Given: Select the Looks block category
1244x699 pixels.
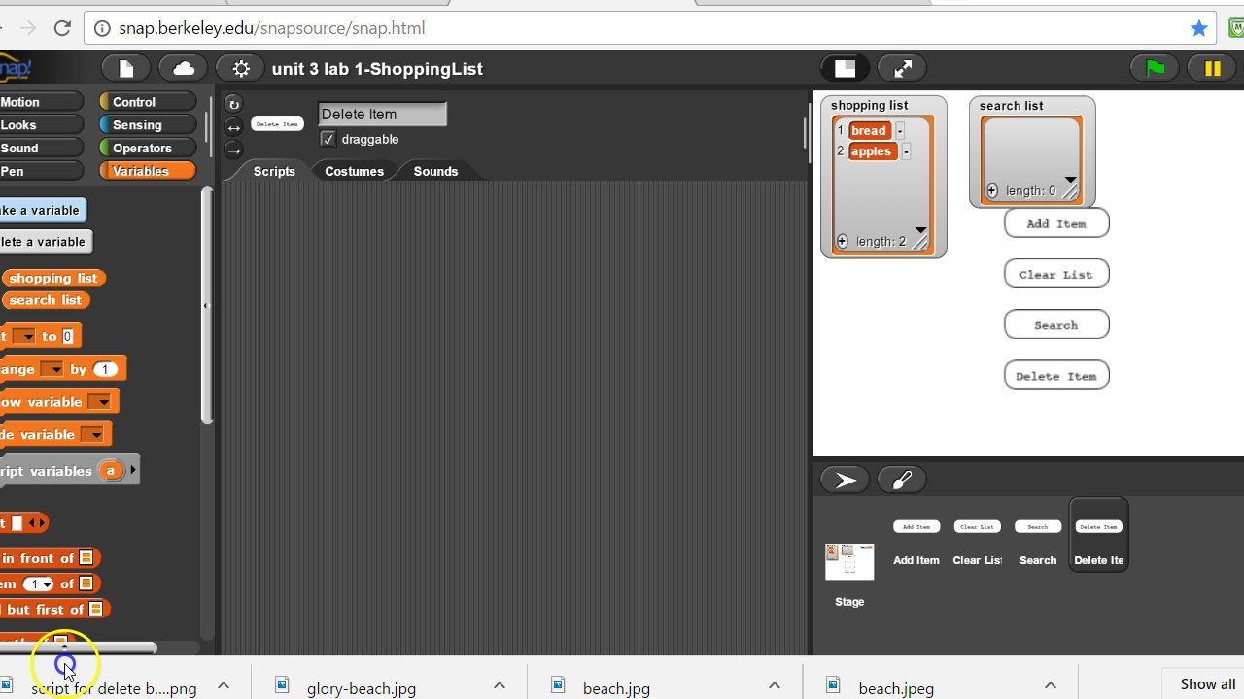Looking at the screenshot, I should pos(41,125).
